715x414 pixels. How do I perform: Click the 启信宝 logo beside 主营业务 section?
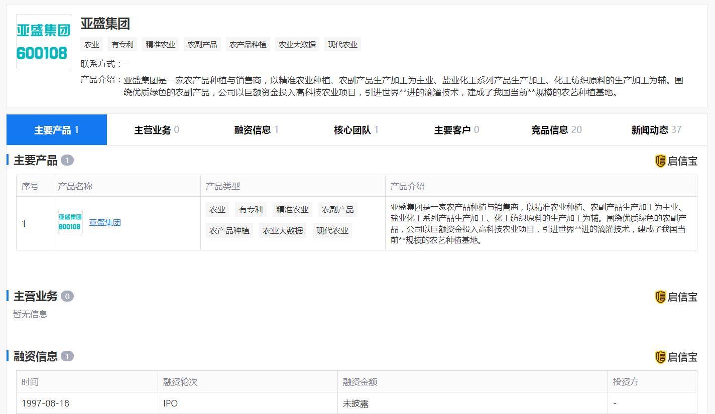point(676,297)
